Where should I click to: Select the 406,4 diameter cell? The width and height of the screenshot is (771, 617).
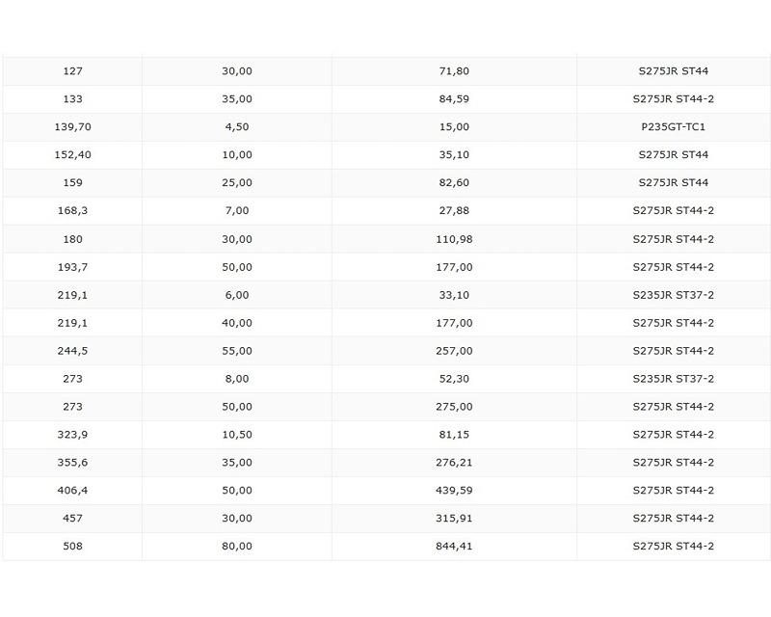pyautogui.click(x=72, y=491)
